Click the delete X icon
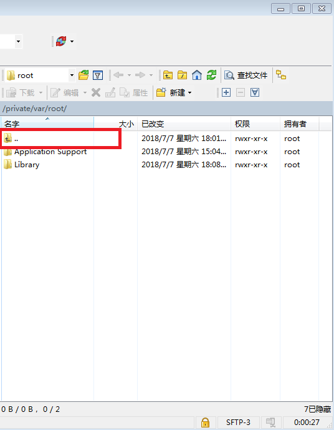Viewport: 334px width, 430px height. pos(96,93)
